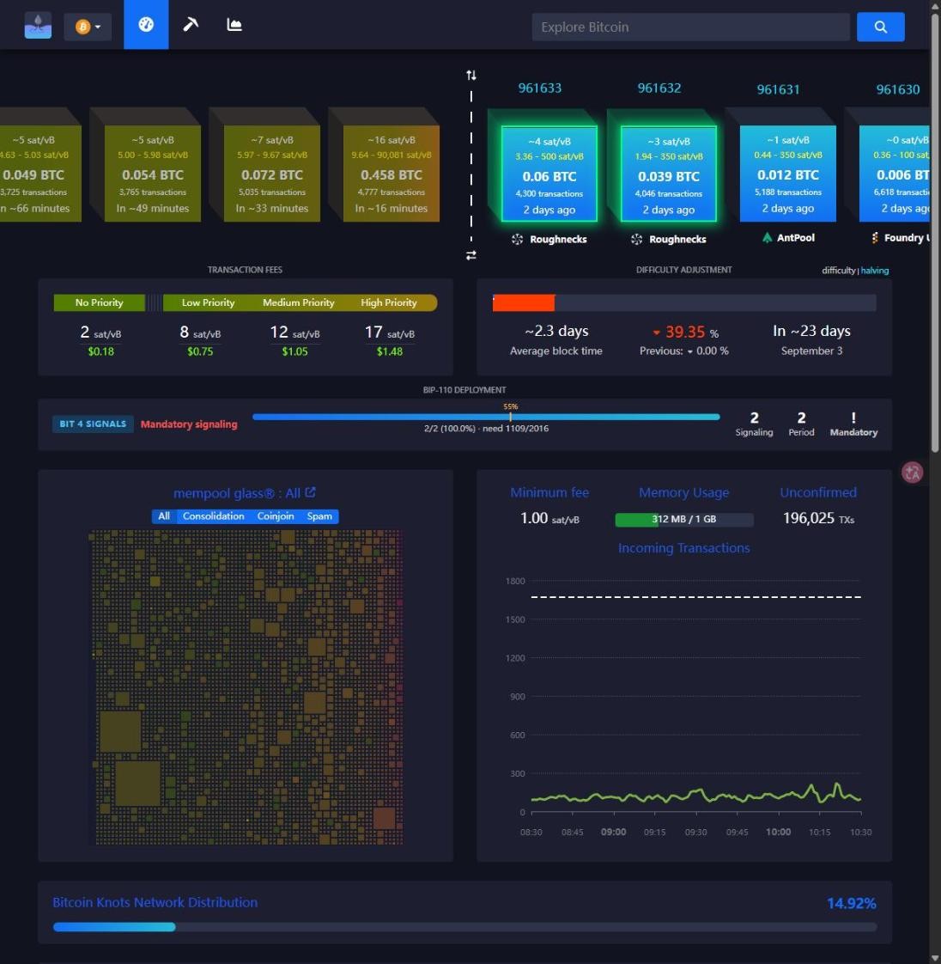Open the dashboard speedometer icon
Viewport: 941px width, 964px height.
click(146, 25)
